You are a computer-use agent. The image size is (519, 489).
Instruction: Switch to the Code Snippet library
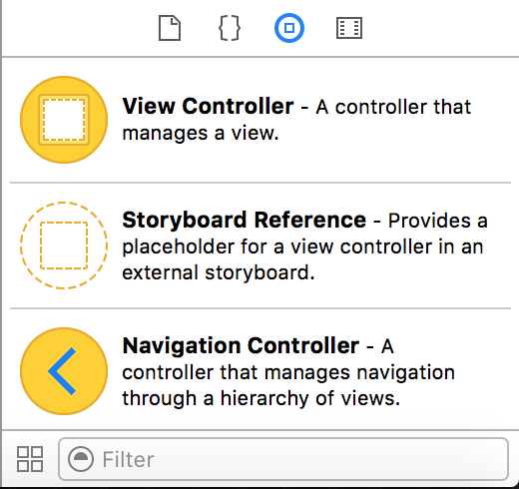pyautogui.click(x=230, y=28)
